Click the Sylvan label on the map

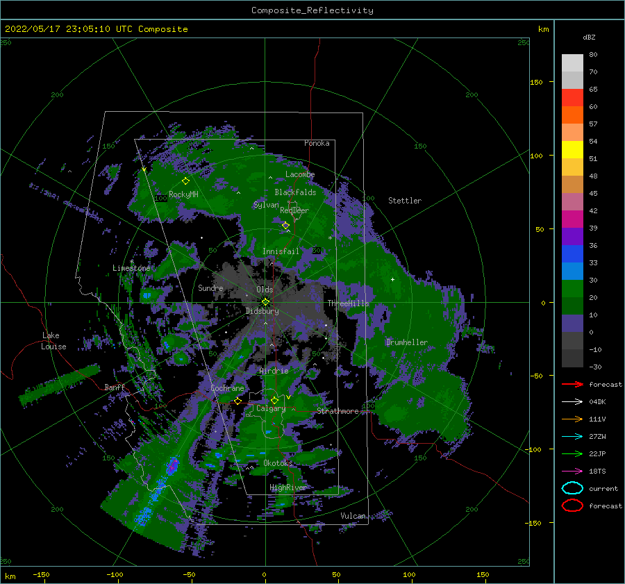(x=266, y=205)
